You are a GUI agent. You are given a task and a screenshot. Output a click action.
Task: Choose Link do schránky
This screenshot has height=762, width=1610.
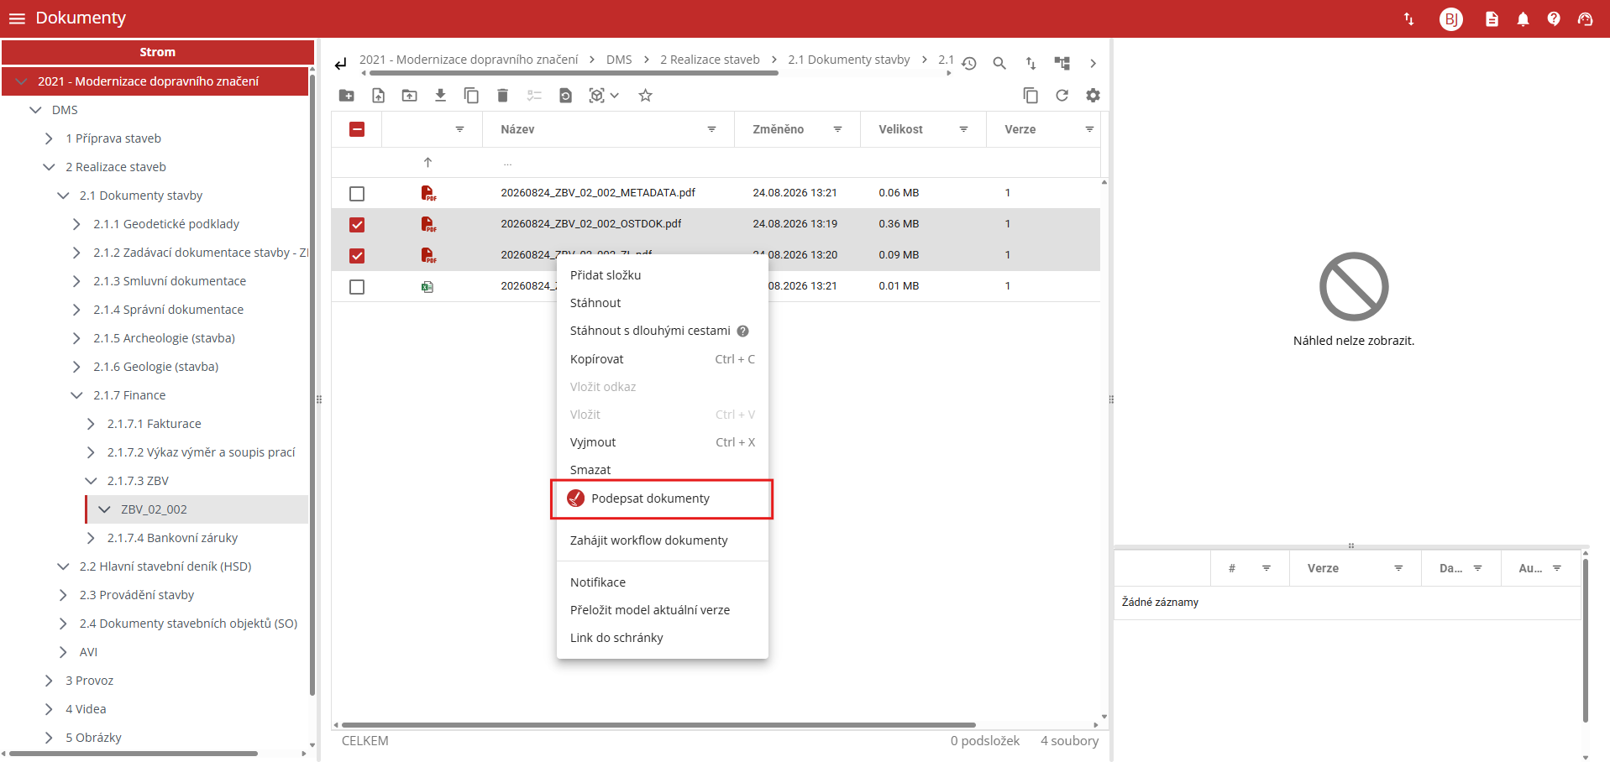663,638
